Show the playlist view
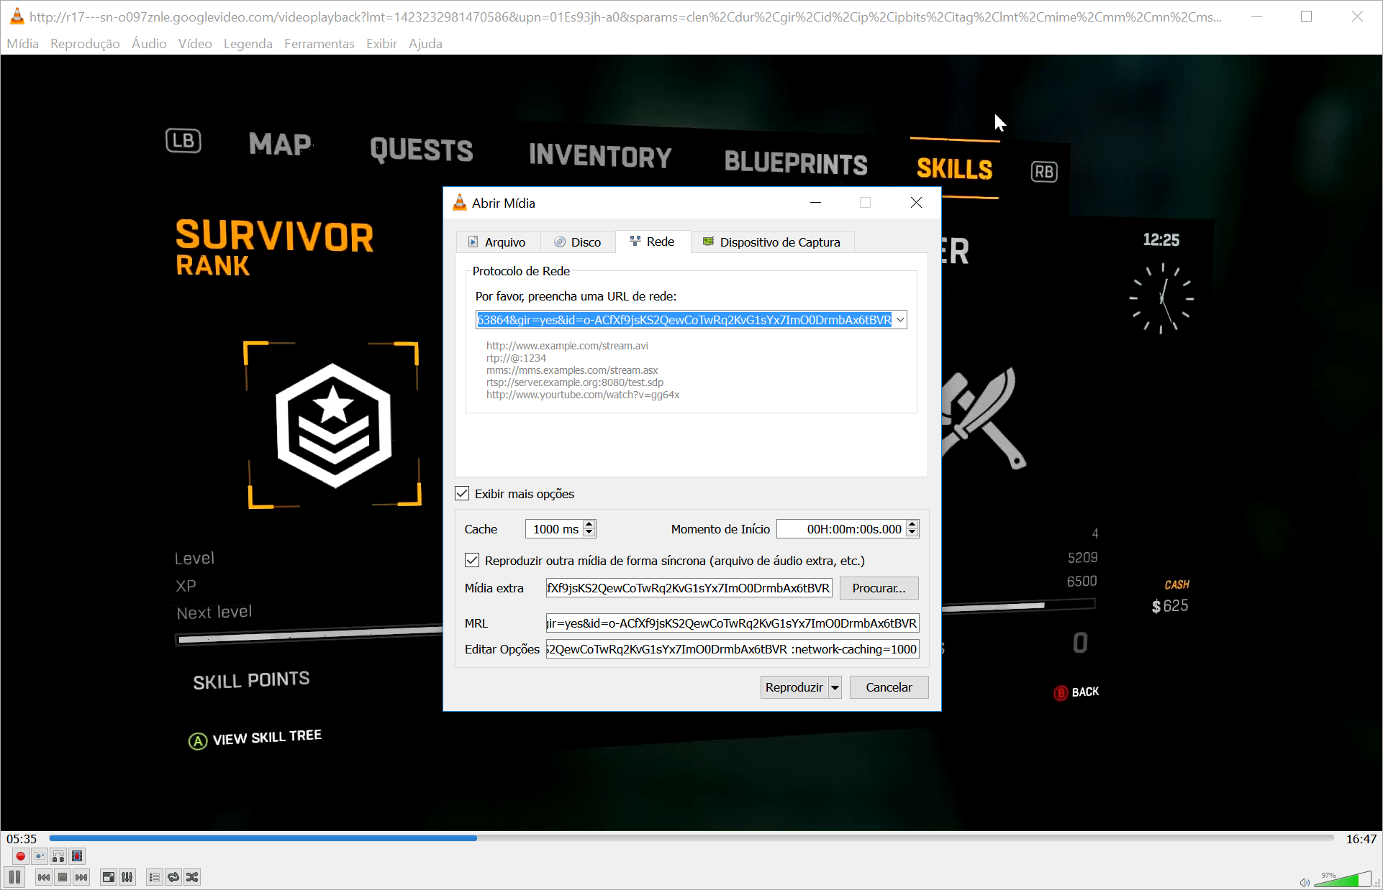The width and height of the screenshot is (1383, 890). pos(154,877)
